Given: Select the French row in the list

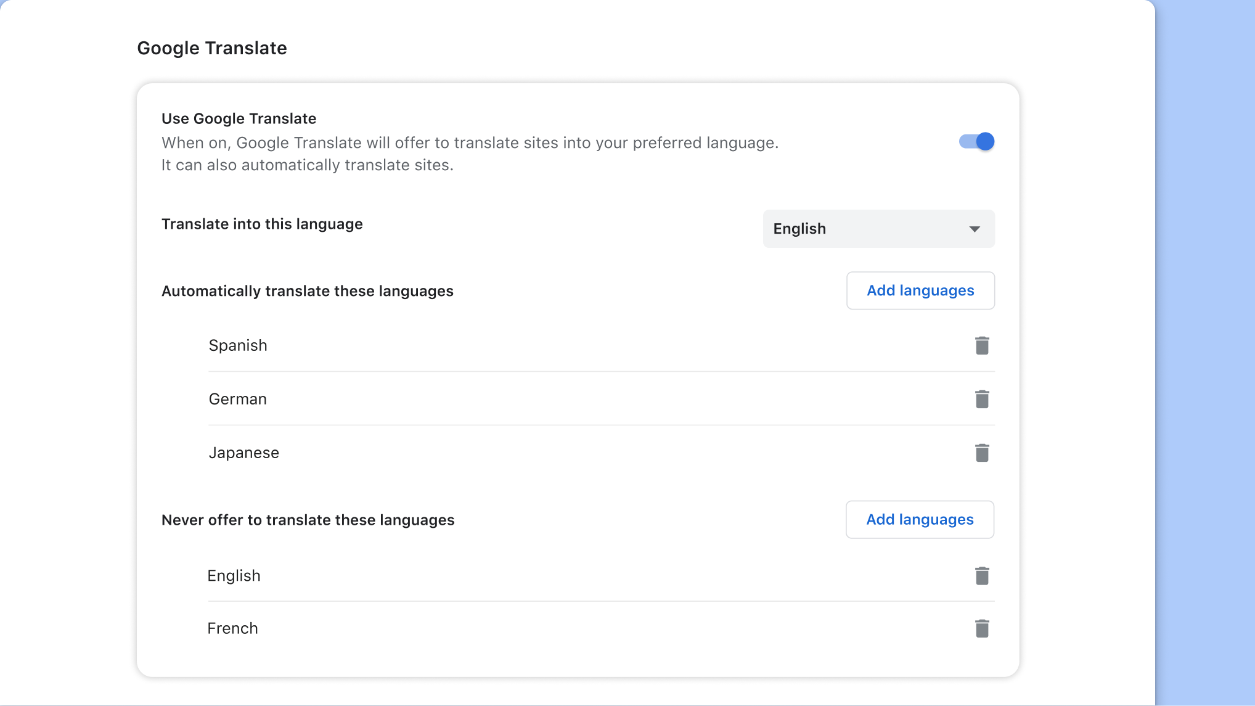Looking at the screenshot, I should point(232,628).
